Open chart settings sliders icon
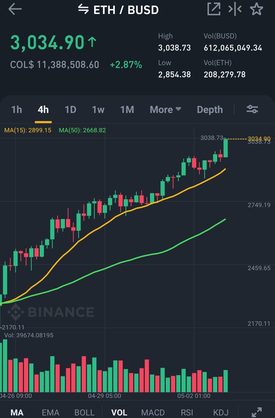Viewport: 275px width, 418px height. pos(252,109)
